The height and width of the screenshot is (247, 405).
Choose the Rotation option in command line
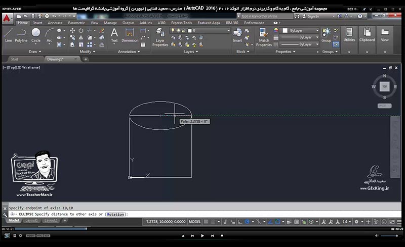115,214
